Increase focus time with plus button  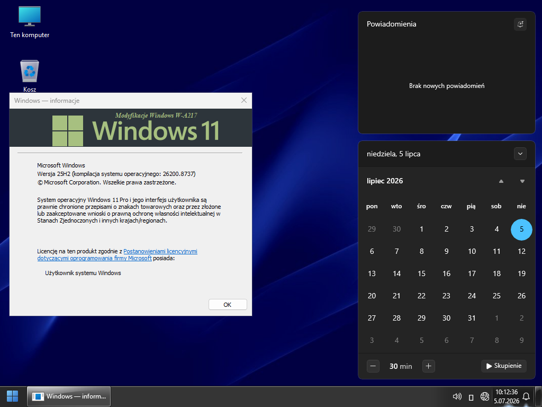pyautogui.click(x=428, y=366)
